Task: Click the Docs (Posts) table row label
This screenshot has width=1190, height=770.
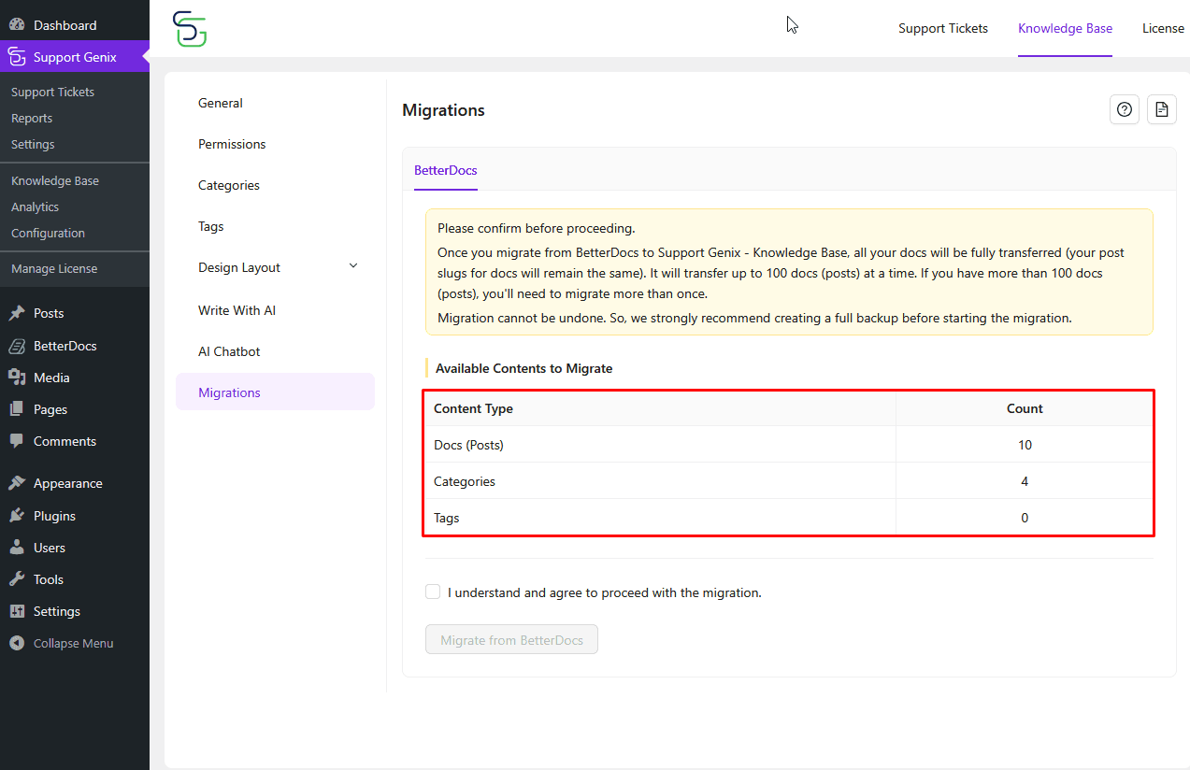Action: coord(468,445)
